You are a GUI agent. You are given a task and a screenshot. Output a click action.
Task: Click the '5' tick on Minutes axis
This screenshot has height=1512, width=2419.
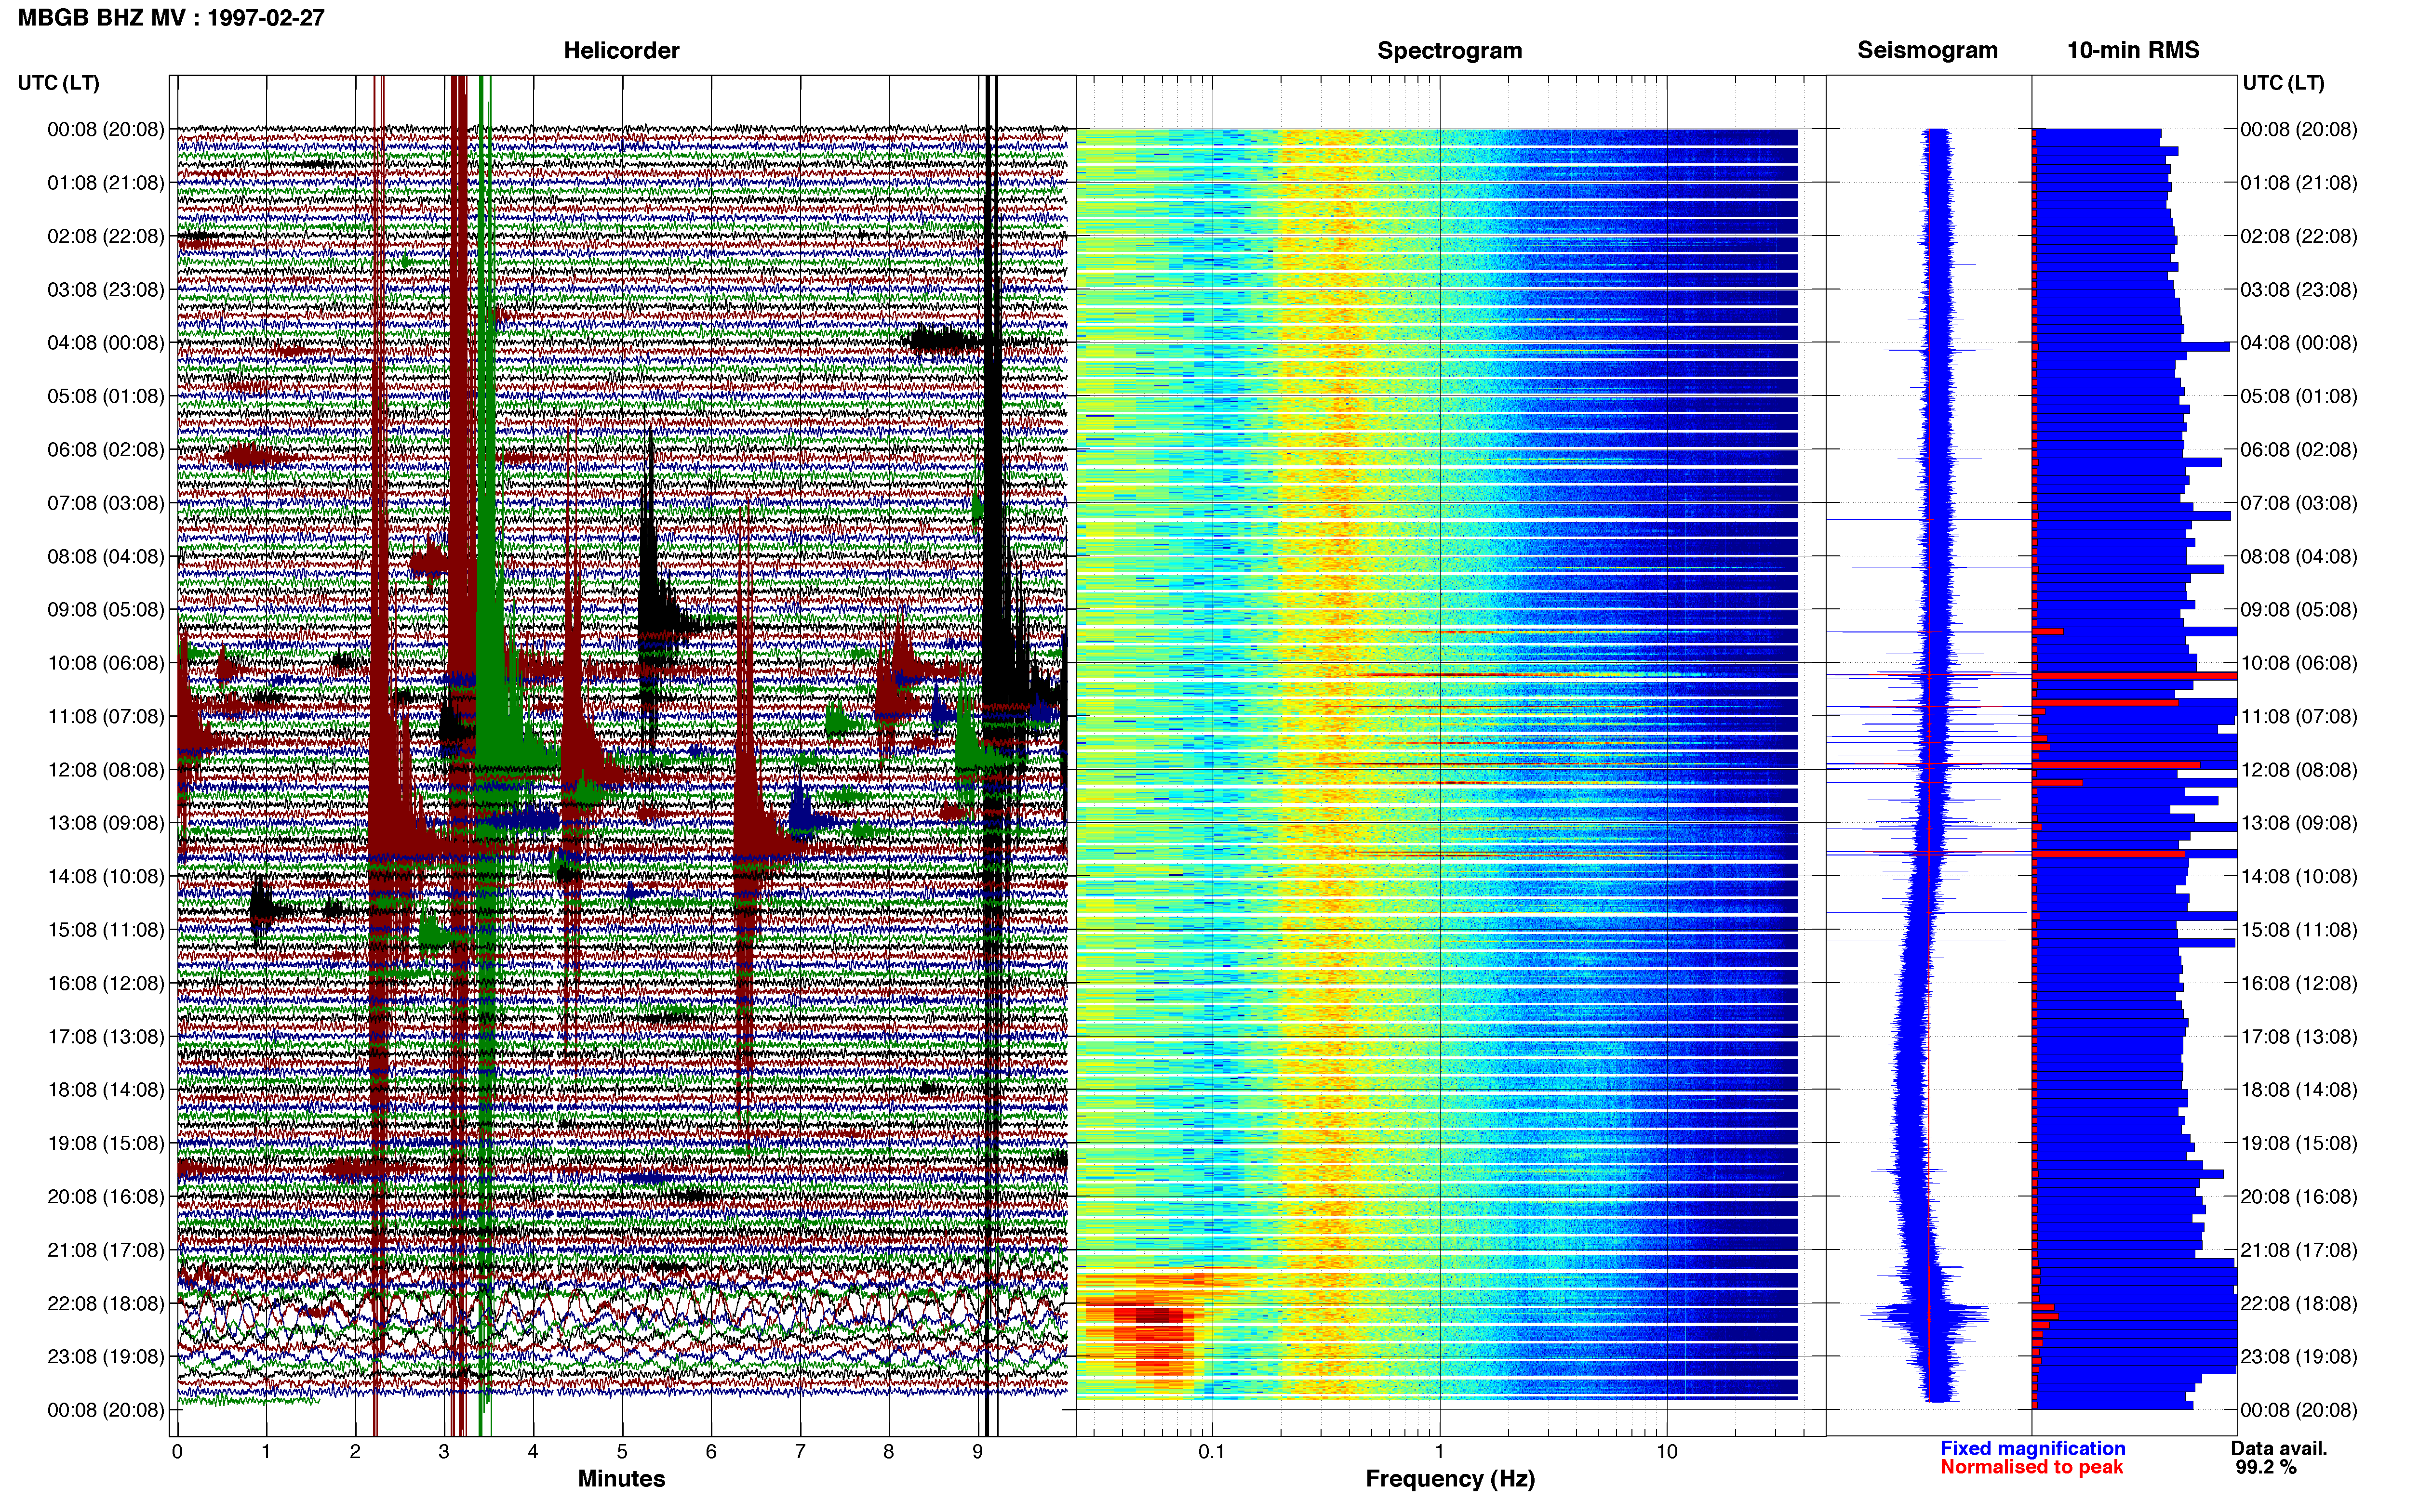(x=622, y=1452)
